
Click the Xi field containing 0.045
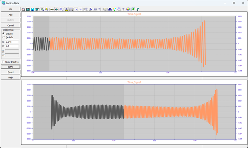12,42
